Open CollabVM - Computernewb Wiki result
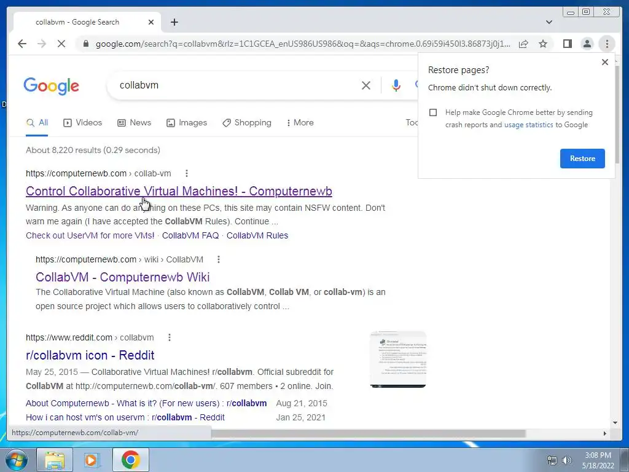The image size is (629, 472). [x=122, y=277]
